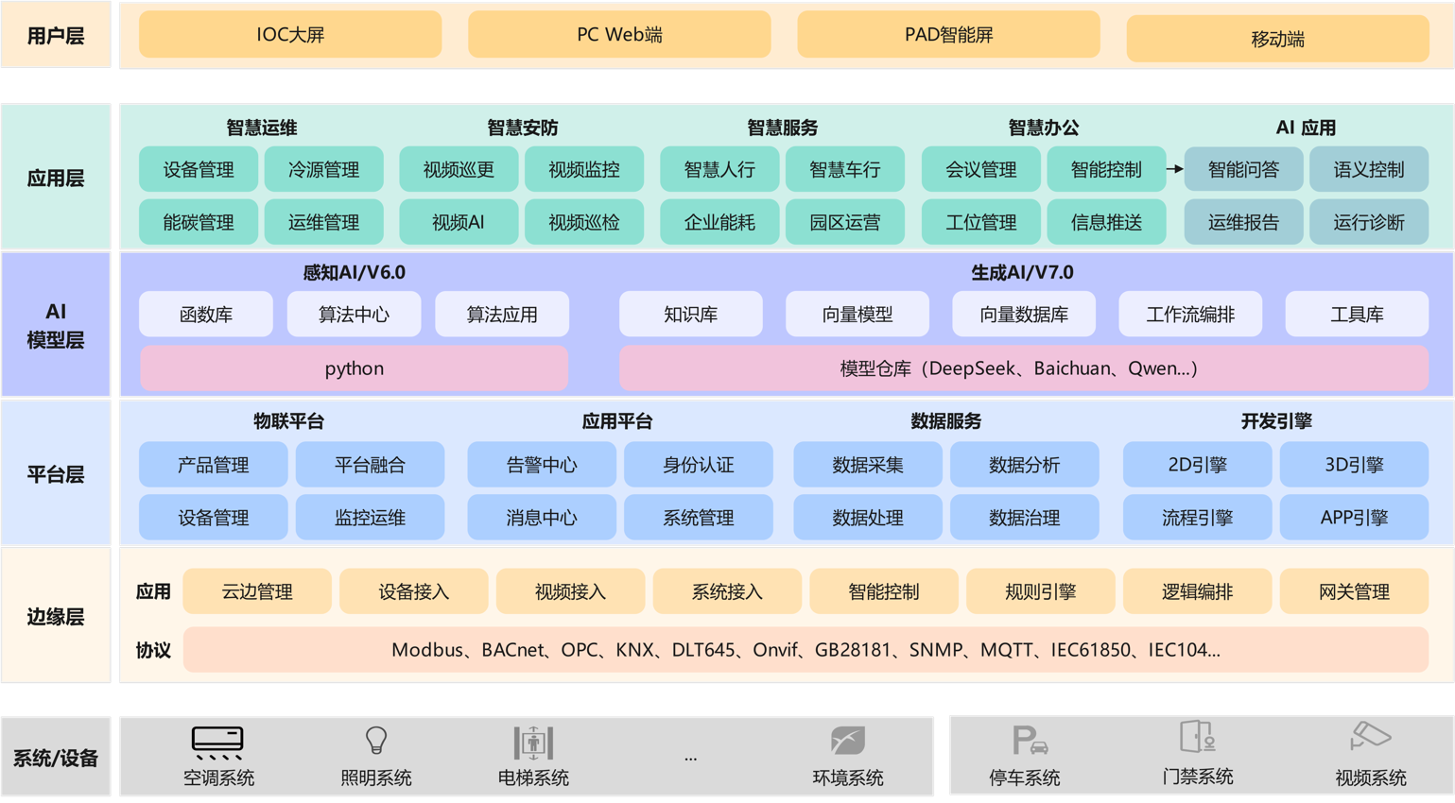Click the arrow pointing to 智能问答
The width and height of the screenshot is (1455, 803).
[x=1174, y=169]
